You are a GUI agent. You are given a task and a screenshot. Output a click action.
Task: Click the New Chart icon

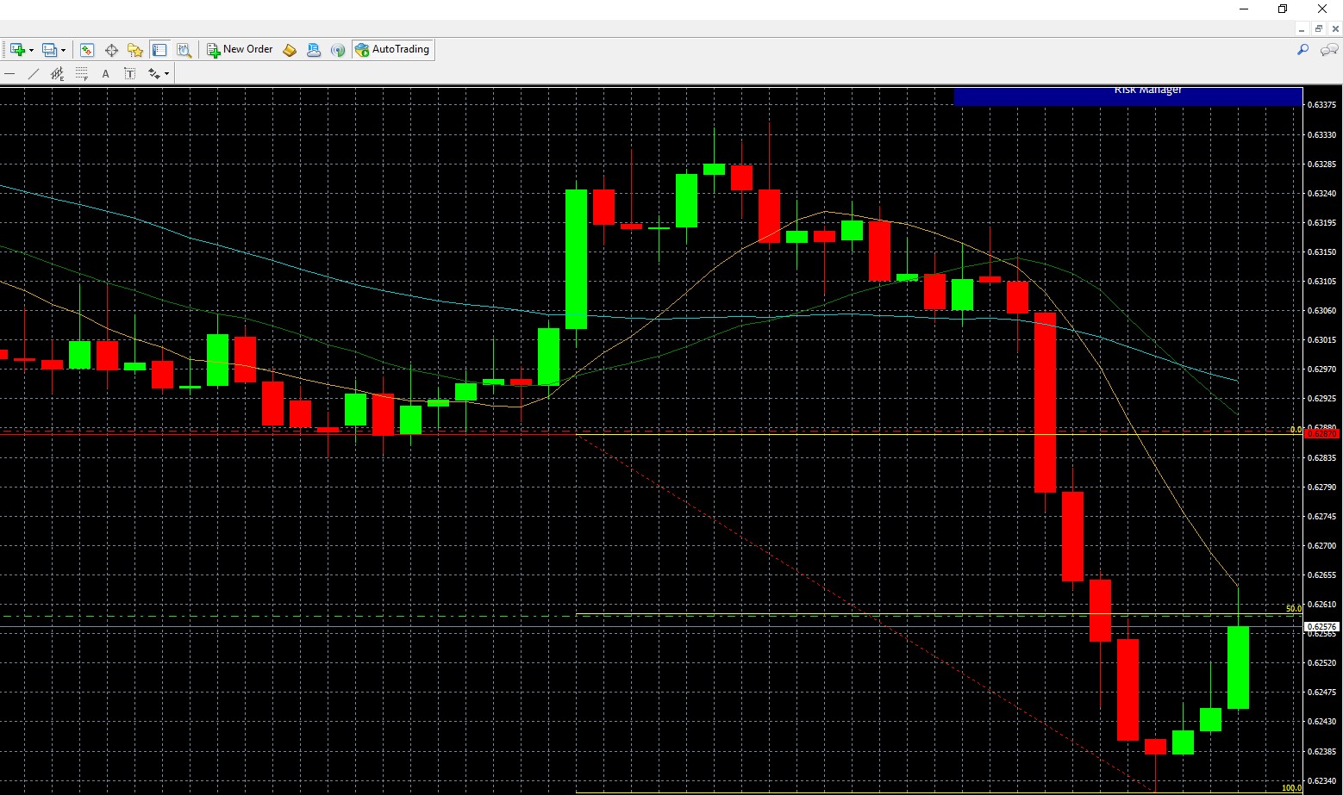tap(16, 50)
